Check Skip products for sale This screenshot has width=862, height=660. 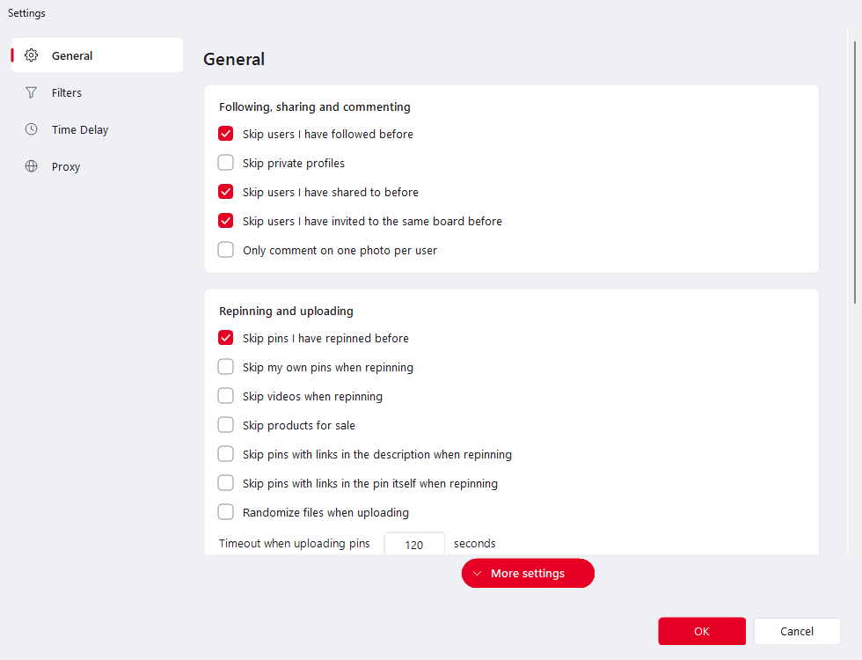tap(225, 425)
